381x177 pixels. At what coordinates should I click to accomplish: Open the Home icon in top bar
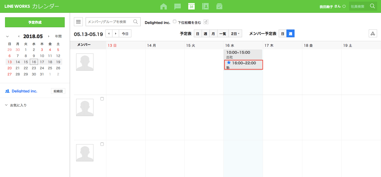(x=164, y=6)
